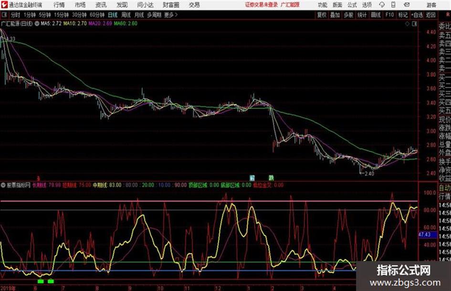Select the 日线 daily period tab
Screen dimensions: 451x291
coord(113,15)
